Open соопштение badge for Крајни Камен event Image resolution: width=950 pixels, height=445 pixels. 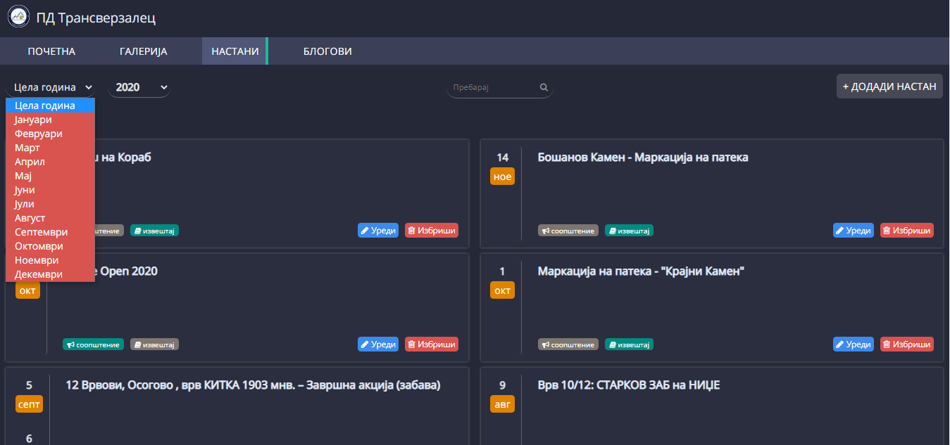coord(568,344)
